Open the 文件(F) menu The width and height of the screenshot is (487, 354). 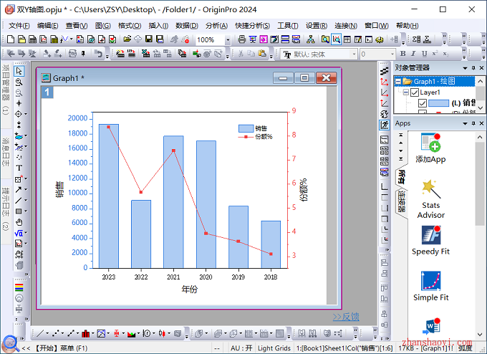[19, 26]
